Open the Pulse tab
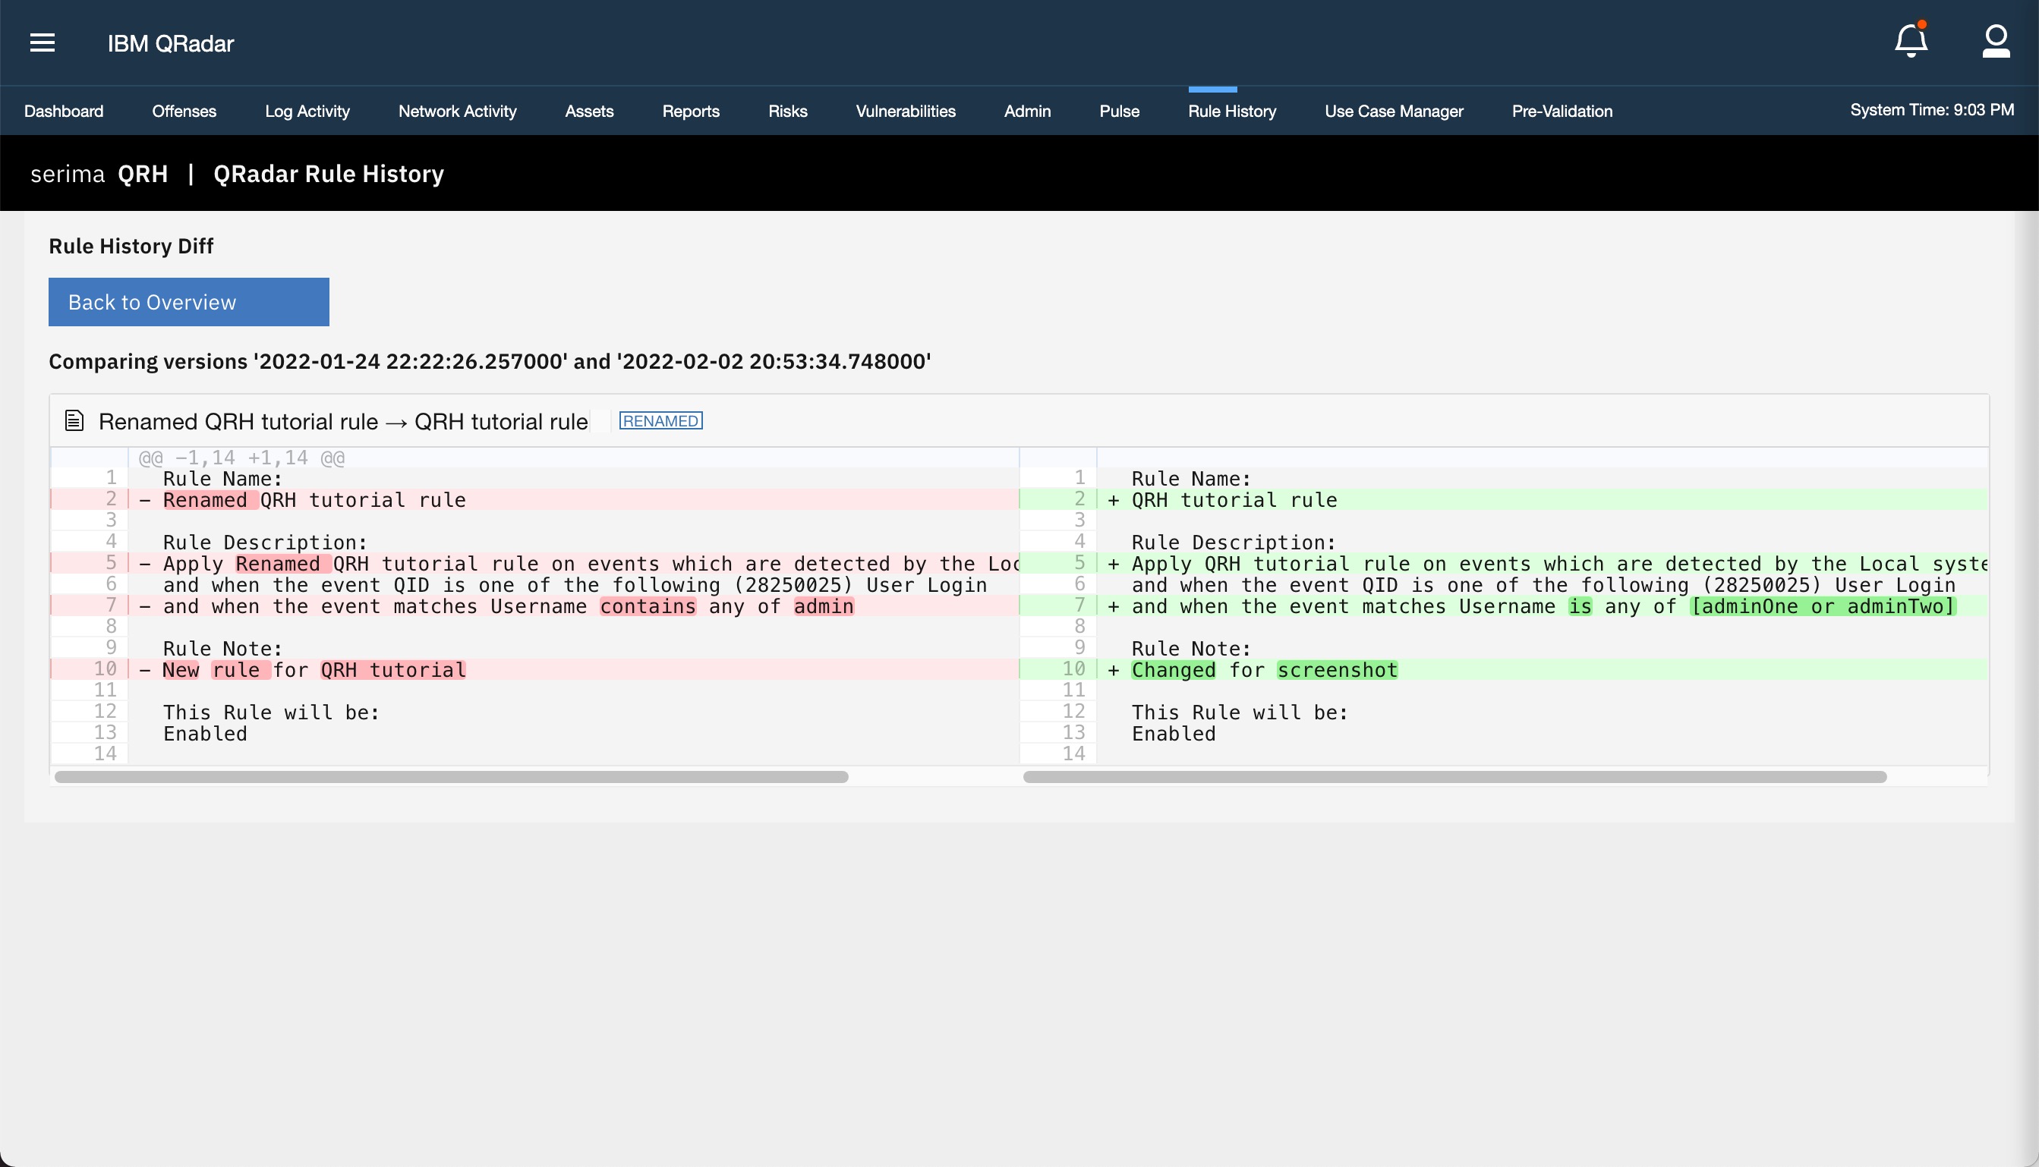The width and height of the screenshot is (2039, 1167). pyautogui.click(x=1120, y=111)
